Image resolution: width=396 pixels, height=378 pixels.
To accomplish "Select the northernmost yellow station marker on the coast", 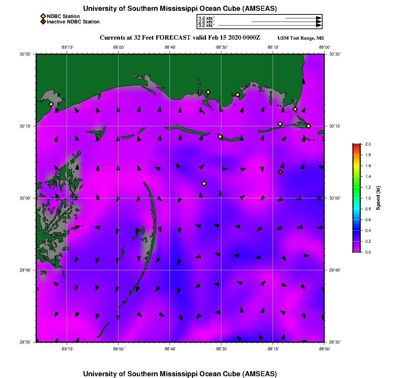I will pos(208,92).
